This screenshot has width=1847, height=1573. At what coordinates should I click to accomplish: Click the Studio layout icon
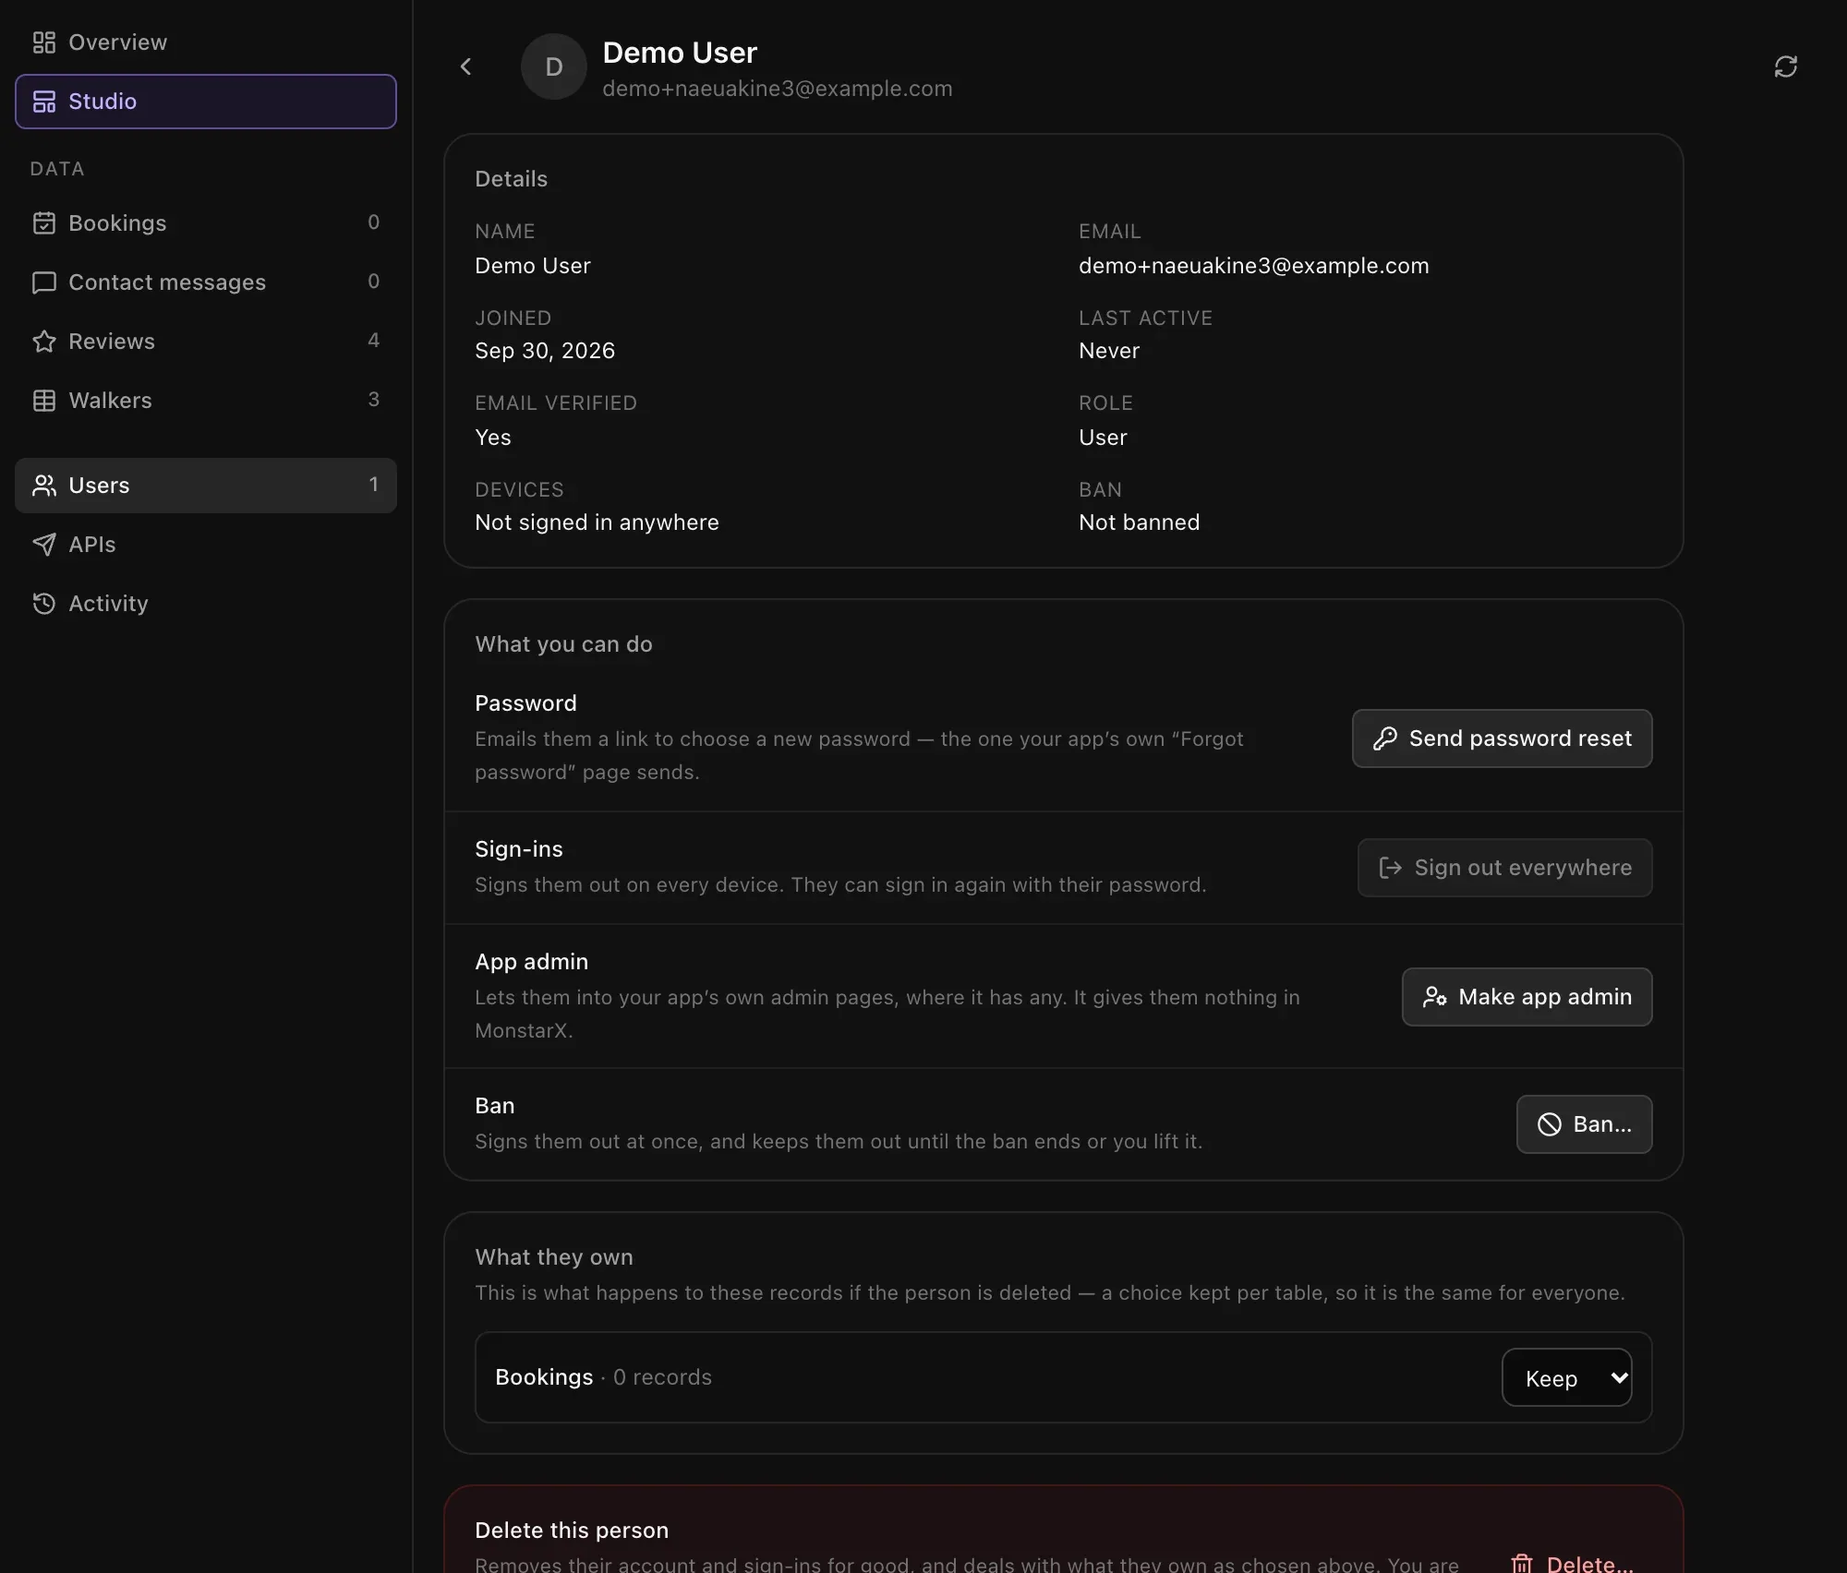coord(43,102)
